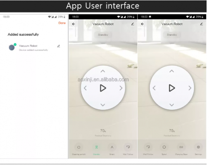Open the Settings gear icon

198,147
